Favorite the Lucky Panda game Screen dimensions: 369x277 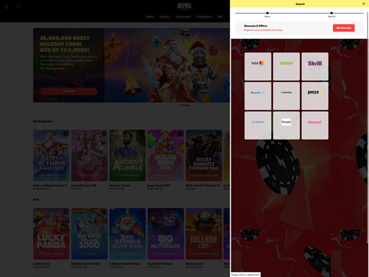pyautogui.click(x=66, y=212)
